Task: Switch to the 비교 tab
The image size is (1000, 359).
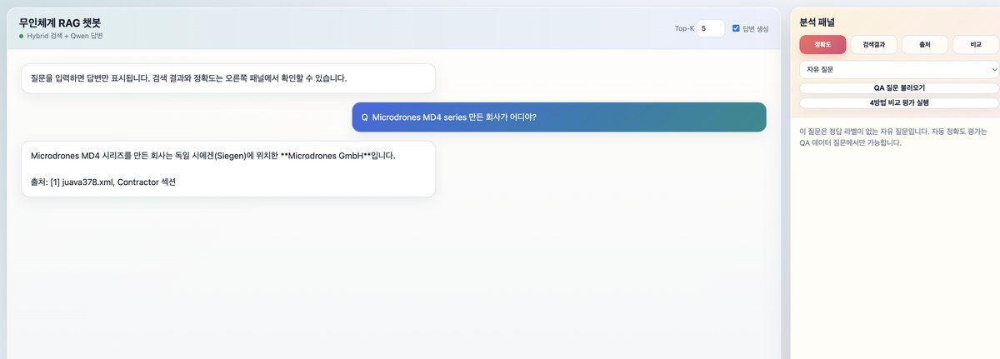Action: coord(976,45)
